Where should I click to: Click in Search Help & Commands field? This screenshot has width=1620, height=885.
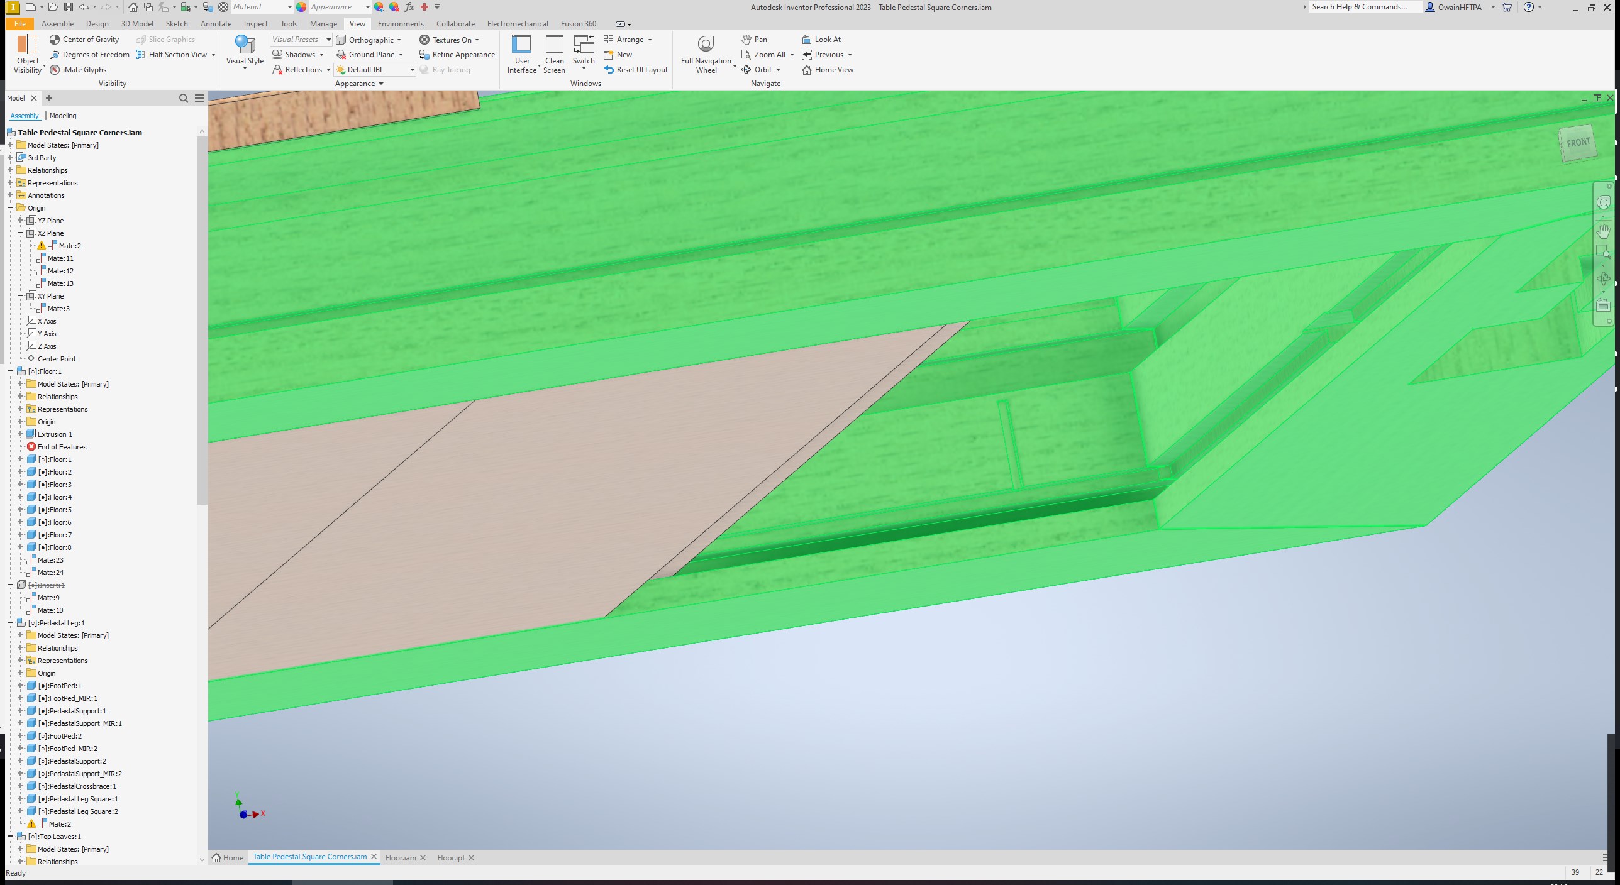point(1365,7)
